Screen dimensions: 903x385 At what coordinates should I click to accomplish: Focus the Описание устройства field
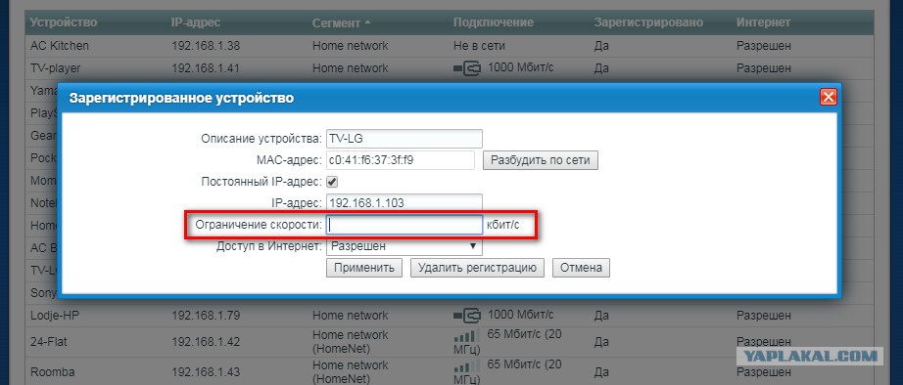[404, 139]
